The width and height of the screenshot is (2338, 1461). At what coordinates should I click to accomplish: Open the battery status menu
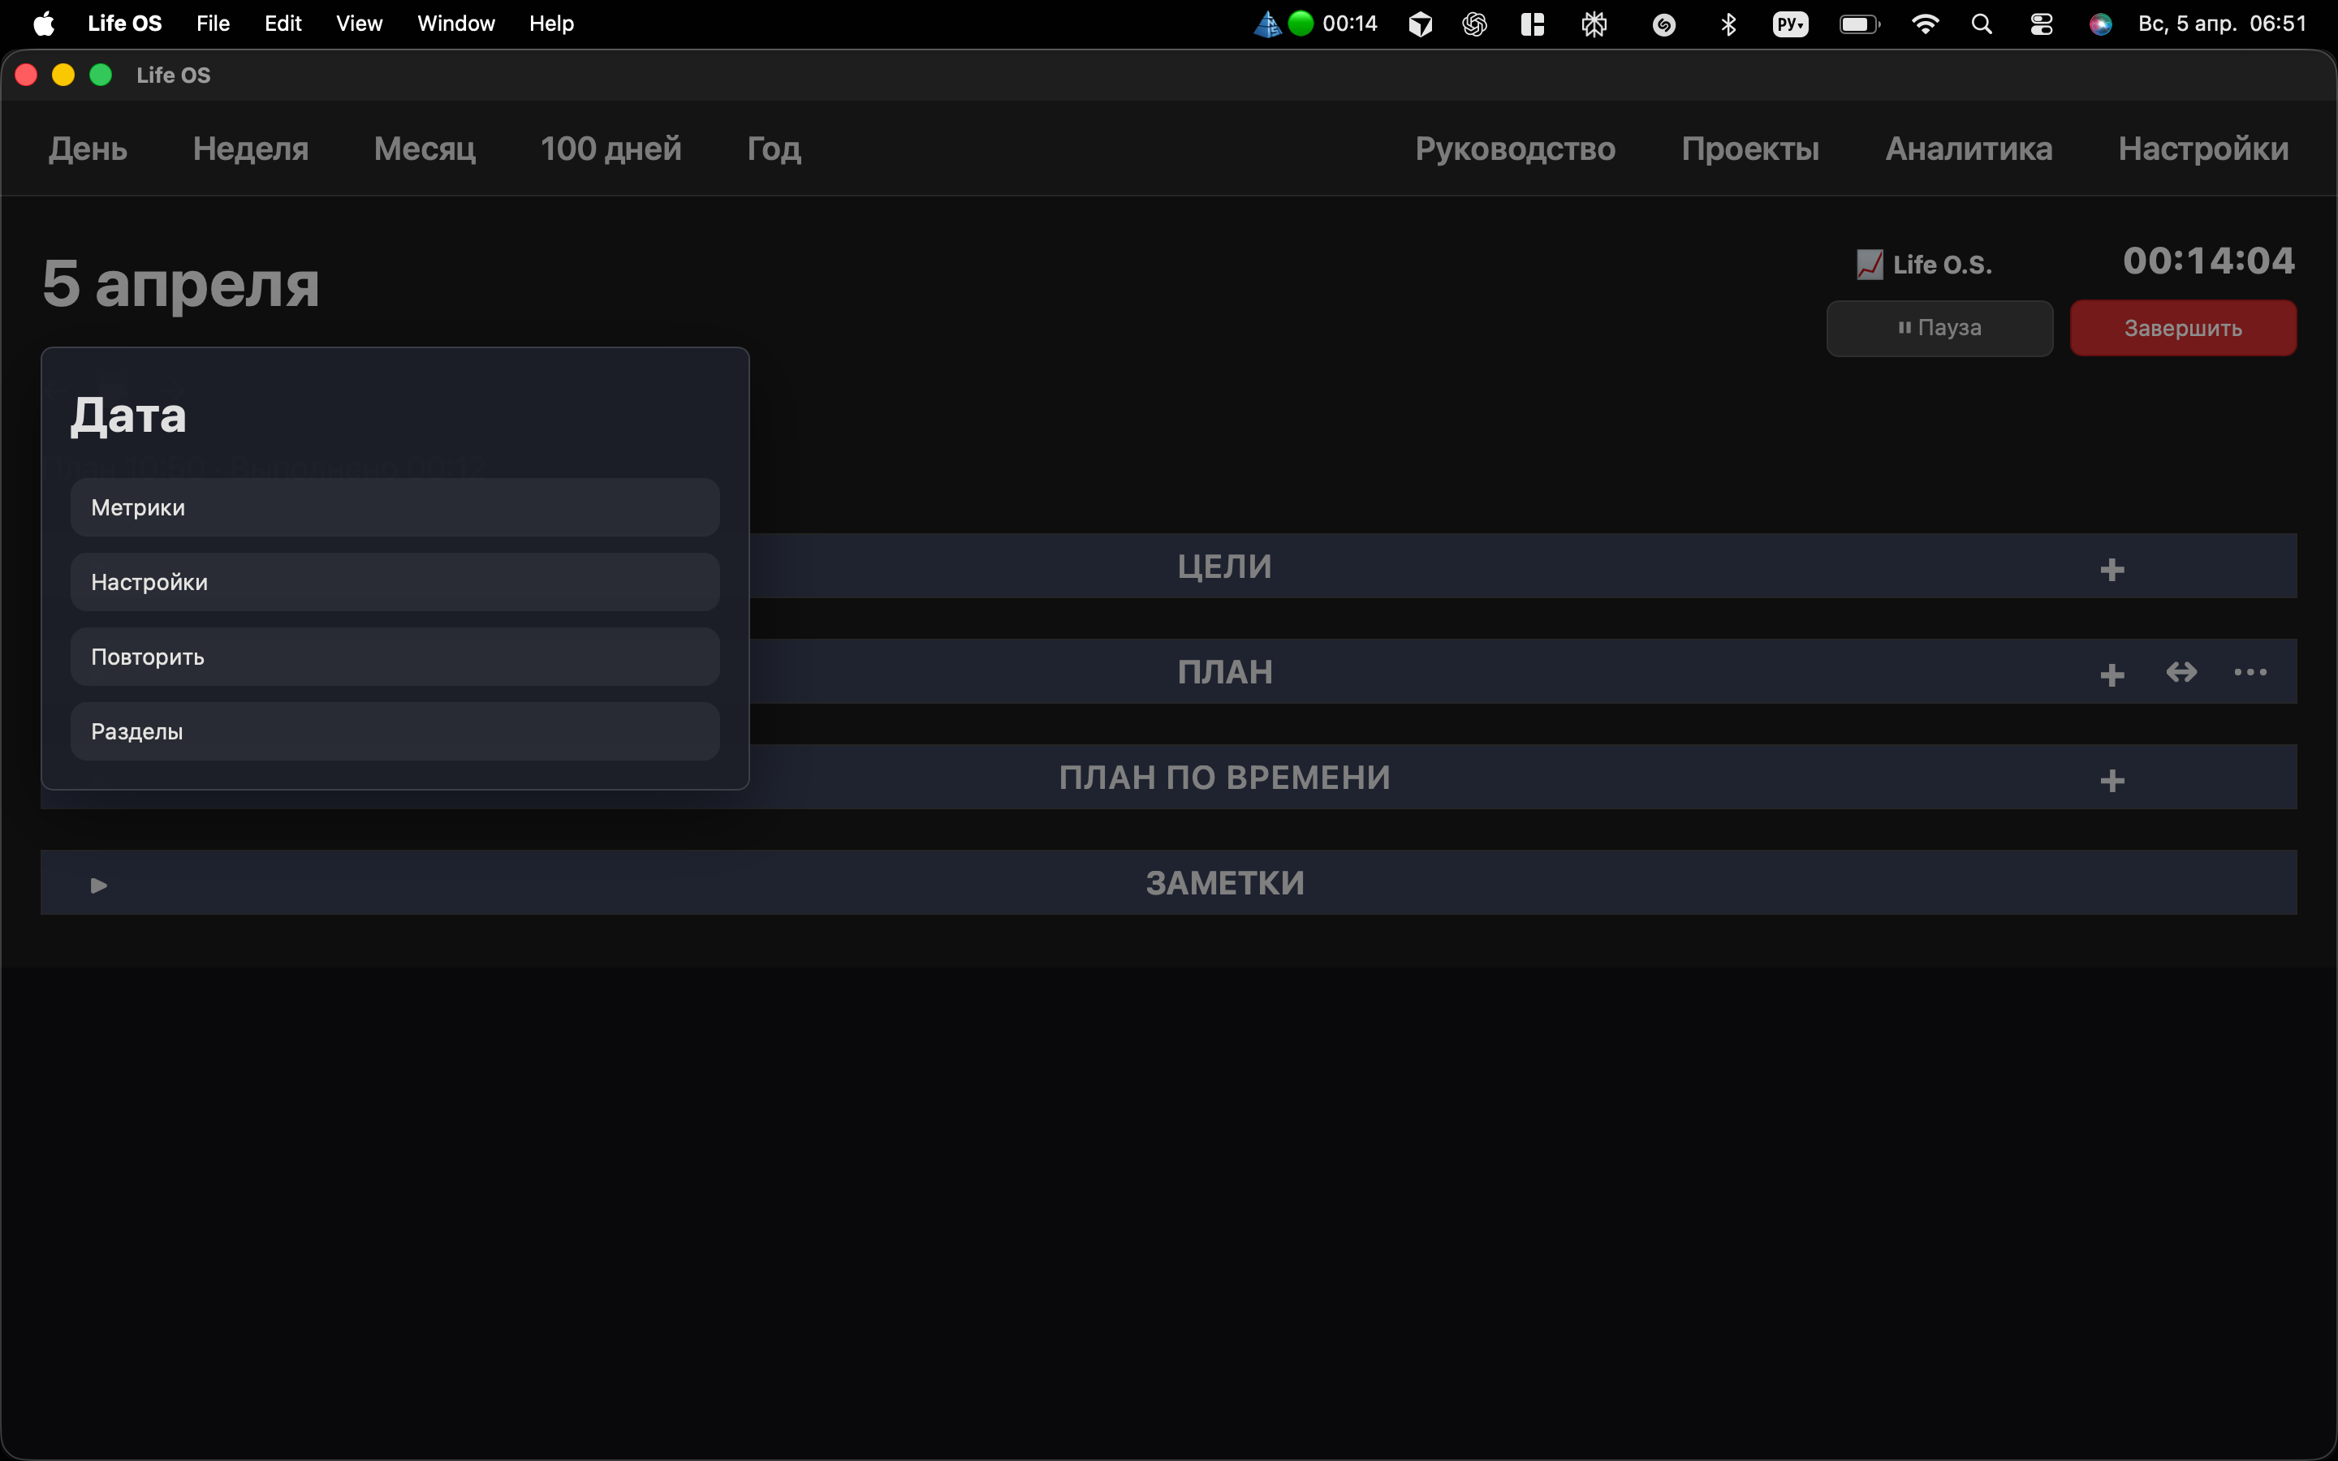[x=1860, y=24]
